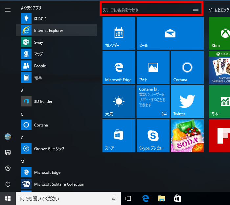
Task: Click the microphone icon in search box
Action: click(x=114, y=198)
